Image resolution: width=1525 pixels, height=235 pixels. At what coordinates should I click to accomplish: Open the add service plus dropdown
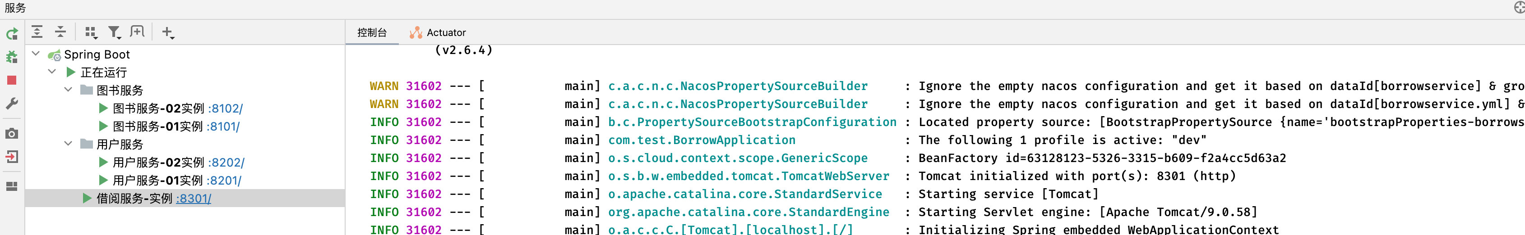(x=168, y=32)
